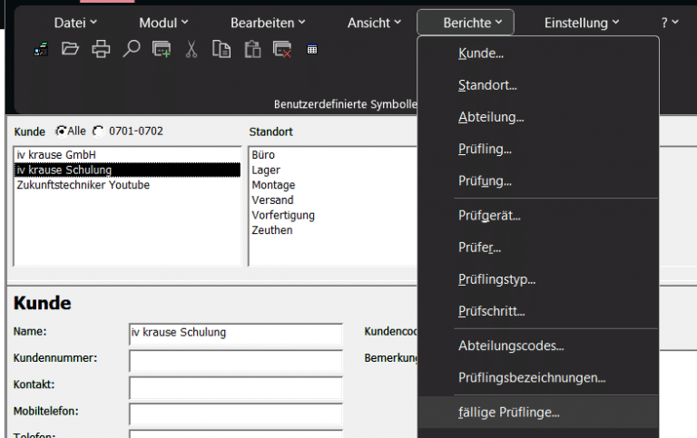Viewport: 697px width, 438px height.
Task: Select the Alle radio button
Action: pos(61,131)
